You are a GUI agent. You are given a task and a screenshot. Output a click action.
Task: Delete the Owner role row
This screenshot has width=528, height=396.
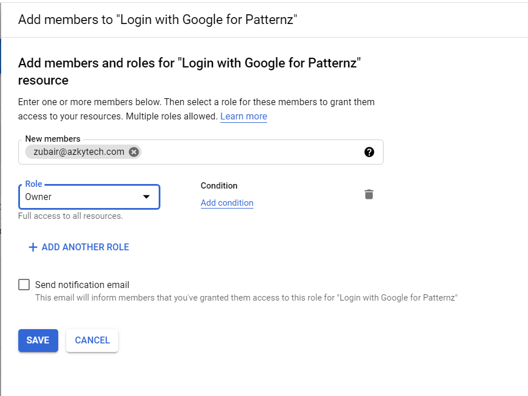point(369,194)
